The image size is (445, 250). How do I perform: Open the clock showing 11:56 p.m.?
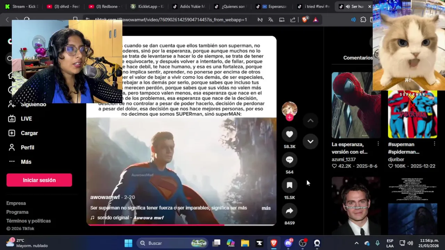[429, 243]
